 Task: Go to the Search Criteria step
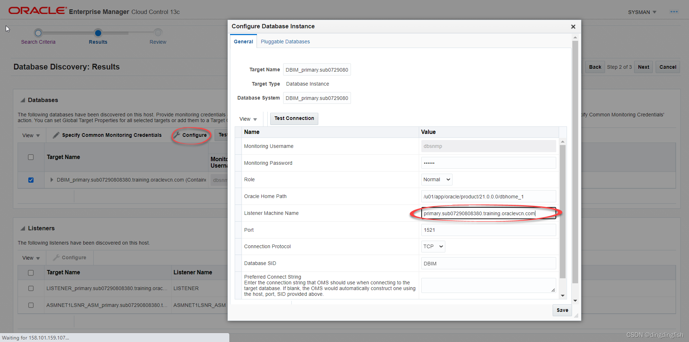[x=38, y=42]
